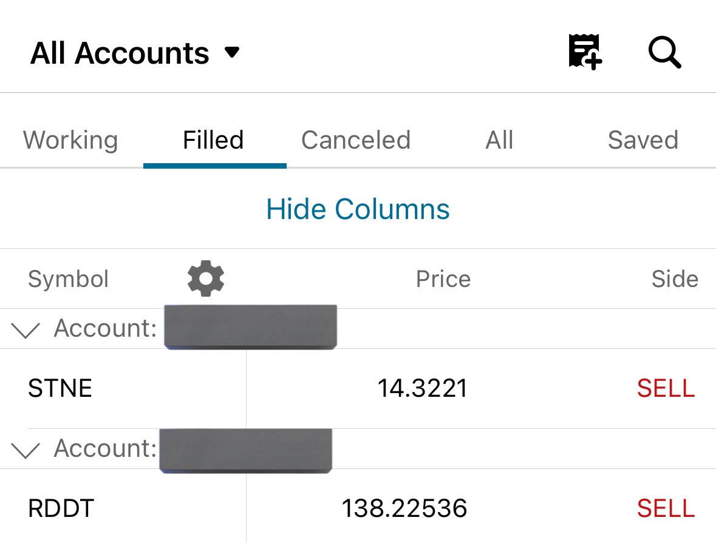Image resolution: width=716 pixels, height=543 pixels.
Task: Open the STNE filled order row
Action: pyautogui.click(x=358, y=388)
